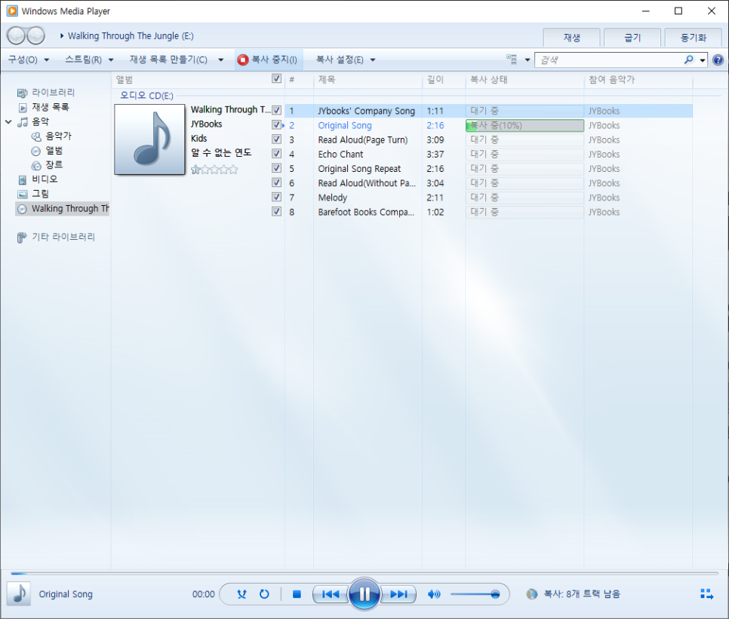The image size is (729, 619).
Task: Sort by the 참여 음악가 column header
Action: pos(638,79)
